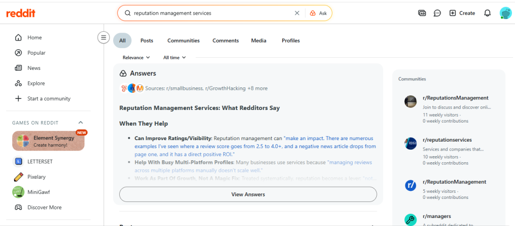Click inside the search text field

click(x=212, y=13)
